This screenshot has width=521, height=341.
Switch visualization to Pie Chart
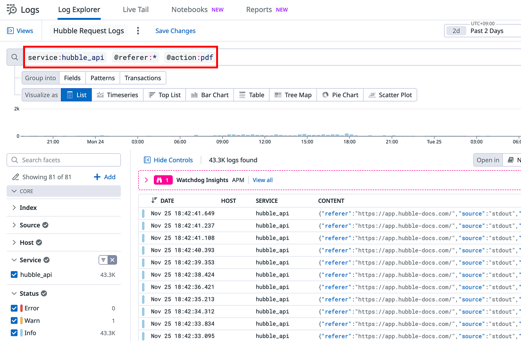point(340,95)
